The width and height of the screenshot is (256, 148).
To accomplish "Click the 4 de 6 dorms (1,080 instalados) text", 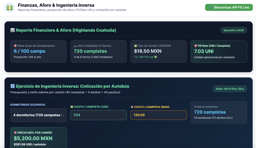I will point(93,57).
